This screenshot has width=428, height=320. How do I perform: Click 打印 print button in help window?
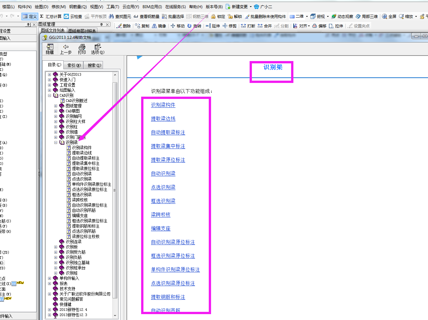point(82,49)
